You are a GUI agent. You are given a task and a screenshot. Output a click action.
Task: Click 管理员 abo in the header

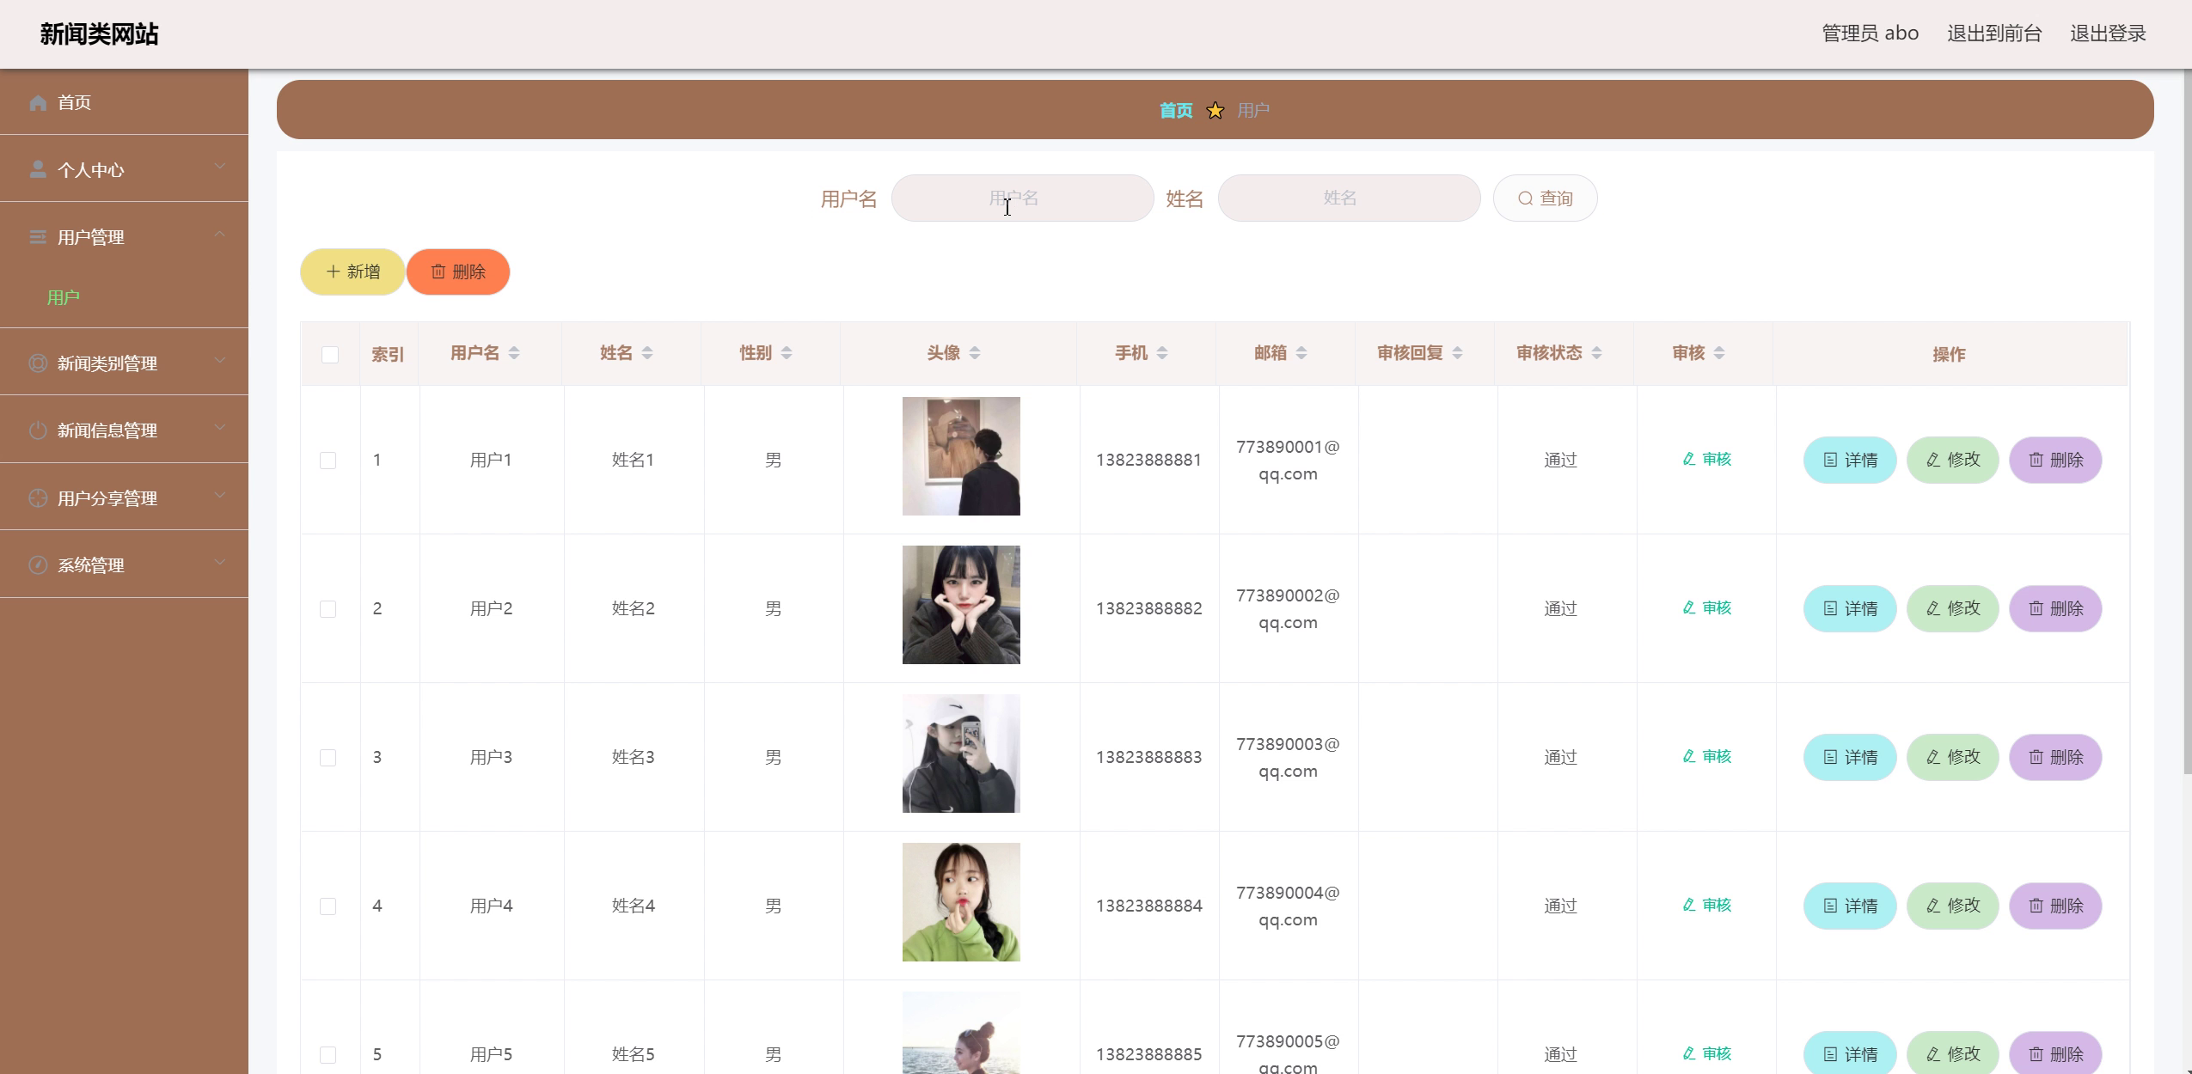1871,34
